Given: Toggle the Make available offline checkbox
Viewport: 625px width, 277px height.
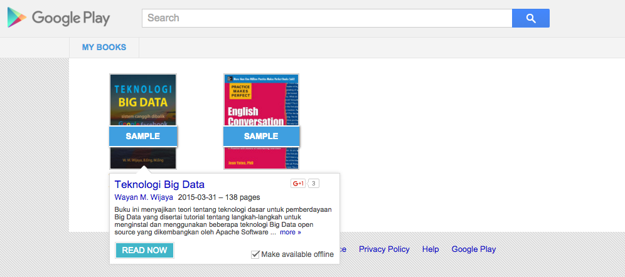Looking at the screenshot, I should 255,254.
